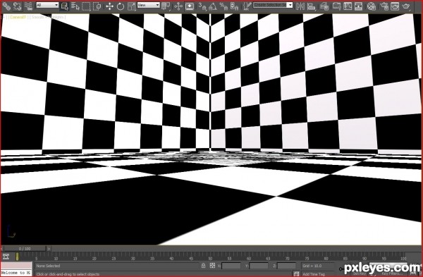Click the 'Grid = 10.0' status text
This screenshot has height=277, width=423.
tap(312, 266)
